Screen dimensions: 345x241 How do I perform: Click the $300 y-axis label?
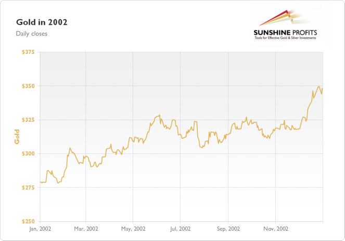tap(28, 153)
